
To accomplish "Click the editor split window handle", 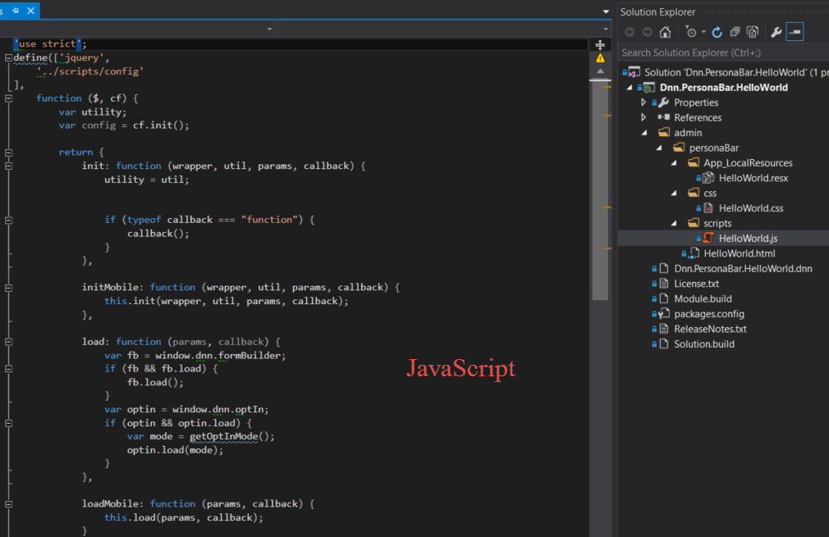I will [600, 45].
